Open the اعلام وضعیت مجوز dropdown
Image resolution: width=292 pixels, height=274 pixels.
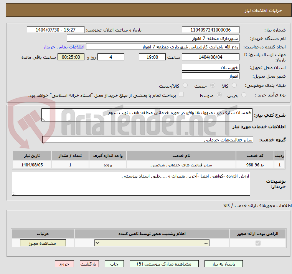(152, 243)
